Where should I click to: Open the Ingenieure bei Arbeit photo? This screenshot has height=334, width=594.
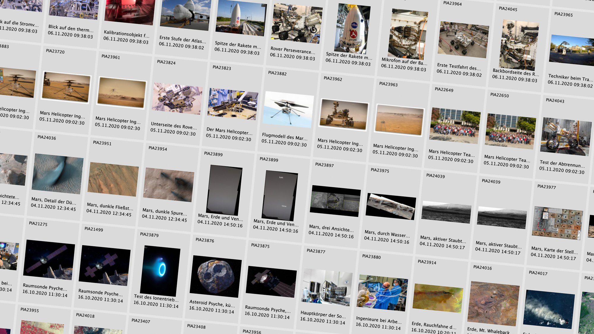[382, 293]
